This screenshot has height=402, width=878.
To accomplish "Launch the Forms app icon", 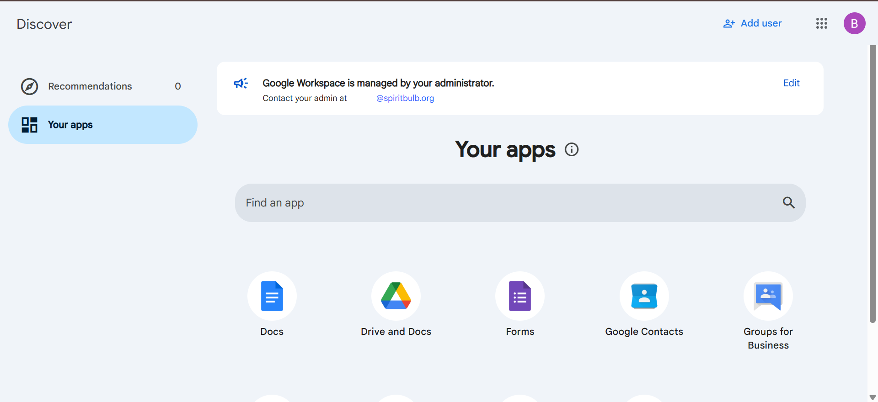I will (x=520, y=296).
